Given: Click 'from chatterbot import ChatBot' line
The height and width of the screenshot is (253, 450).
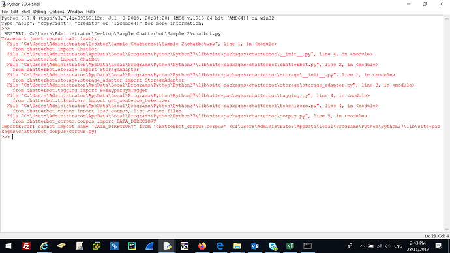Looking at the screenshot, I should 55,49.
